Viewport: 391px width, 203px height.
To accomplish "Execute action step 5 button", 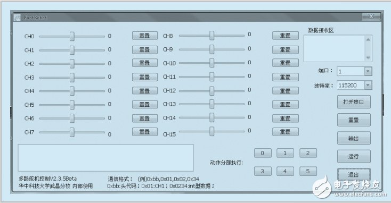I will (308, 171).
